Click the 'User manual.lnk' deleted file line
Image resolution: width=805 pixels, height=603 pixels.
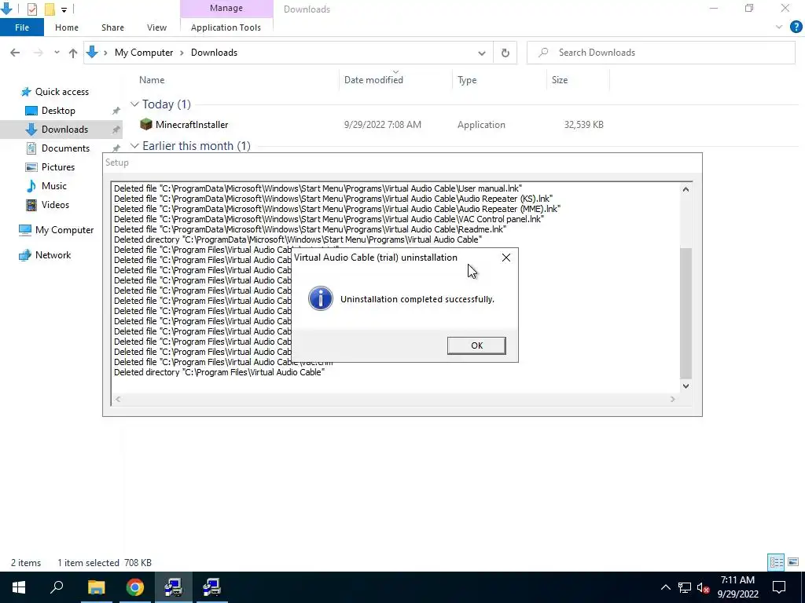coord(318,188)
